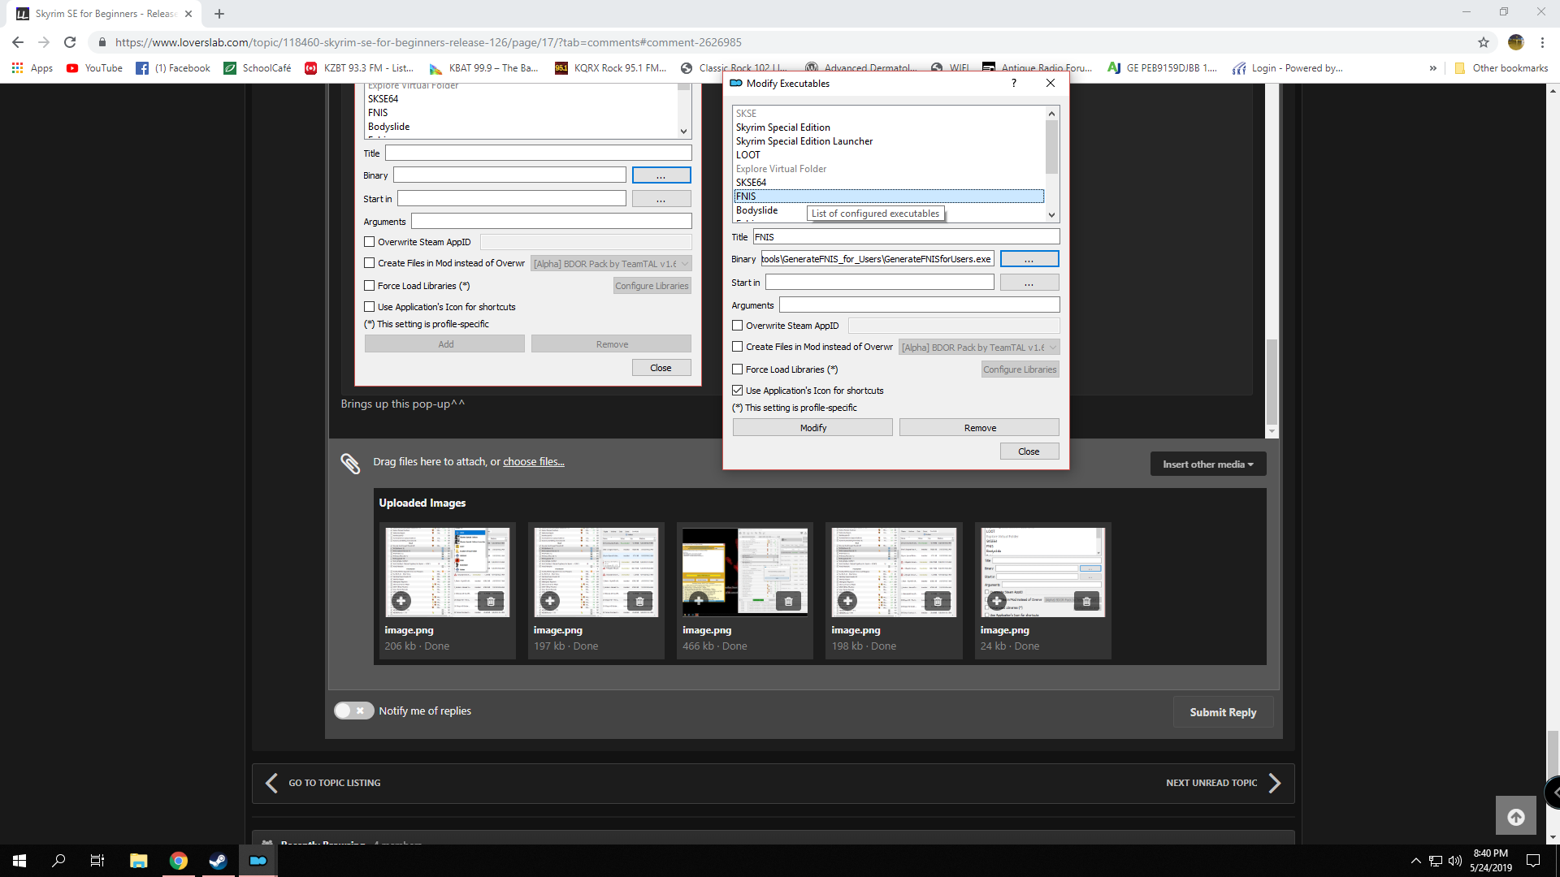
Task: Open the Apps bookmark shortcut
Action: 32,68
